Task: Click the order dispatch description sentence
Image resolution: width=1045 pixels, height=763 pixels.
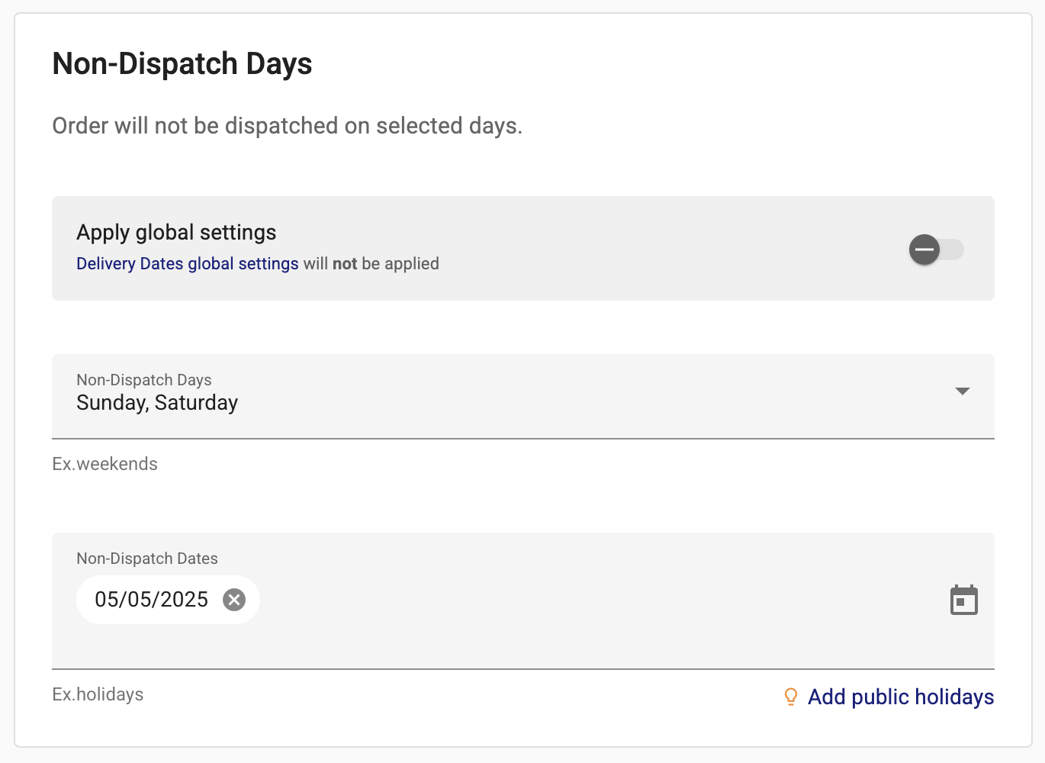Action: 288,126
